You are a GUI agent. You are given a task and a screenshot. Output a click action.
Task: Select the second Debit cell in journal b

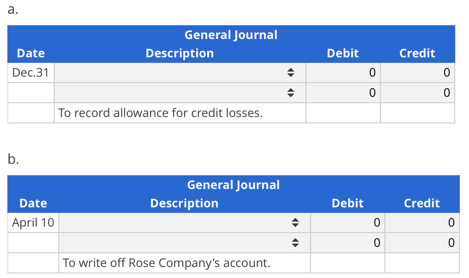click(x=347, y=242)
